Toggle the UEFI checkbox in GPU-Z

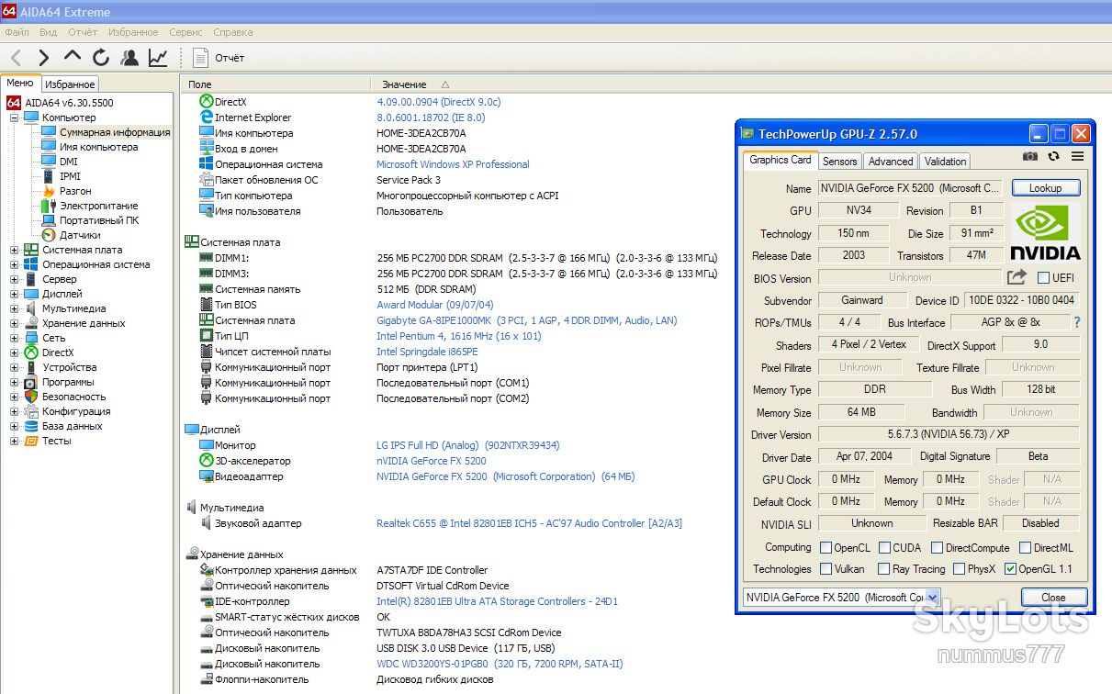click(1043, 277)
